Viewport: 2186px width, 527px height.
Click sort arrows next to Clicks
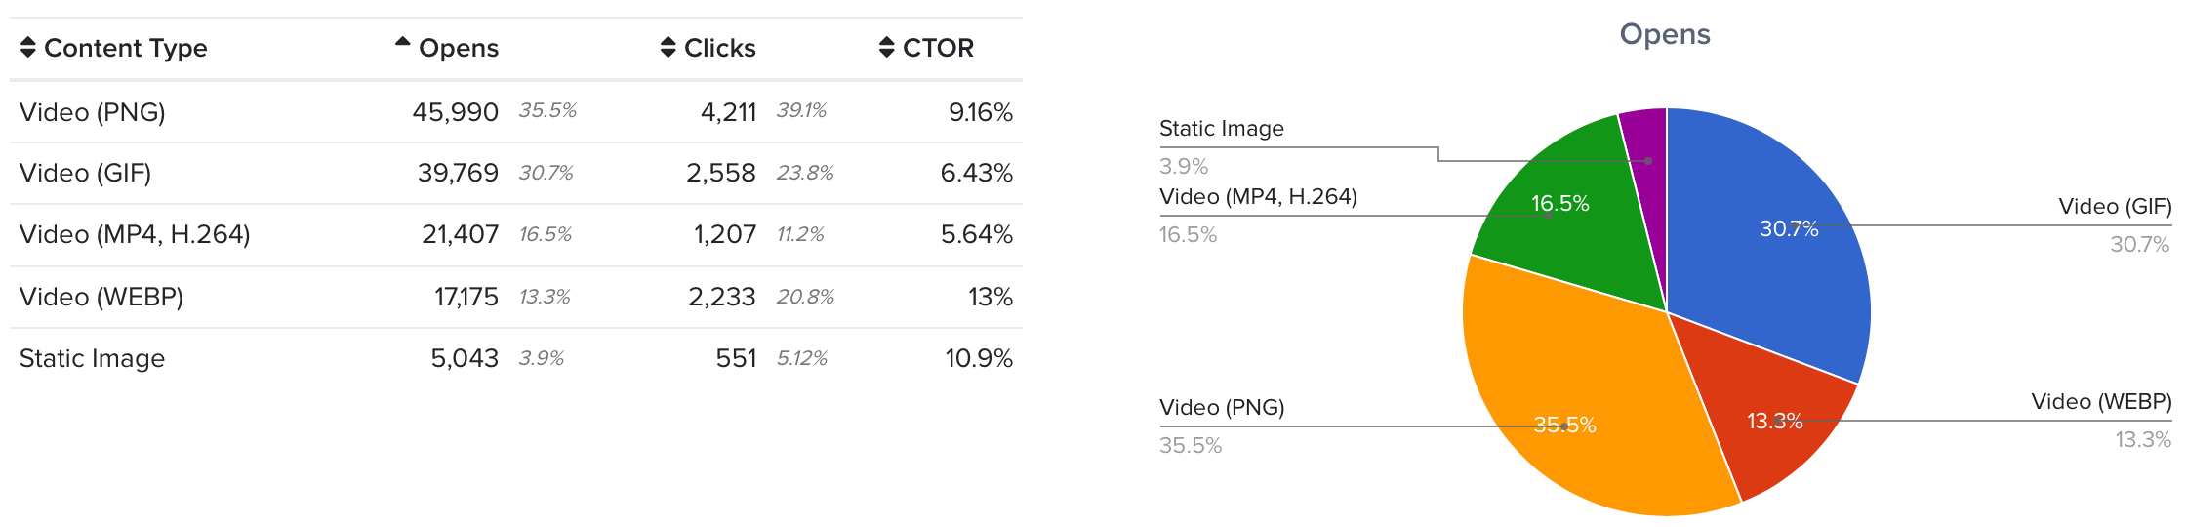pos(668,48)
